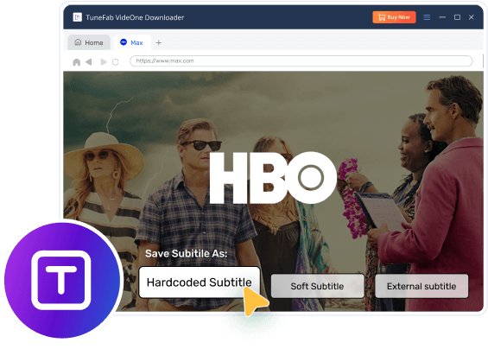Image resolution: width=488 pixels, height=349 pixels.
Task: Choose Soft Subtitle option
Action: (x=317, y=286)
